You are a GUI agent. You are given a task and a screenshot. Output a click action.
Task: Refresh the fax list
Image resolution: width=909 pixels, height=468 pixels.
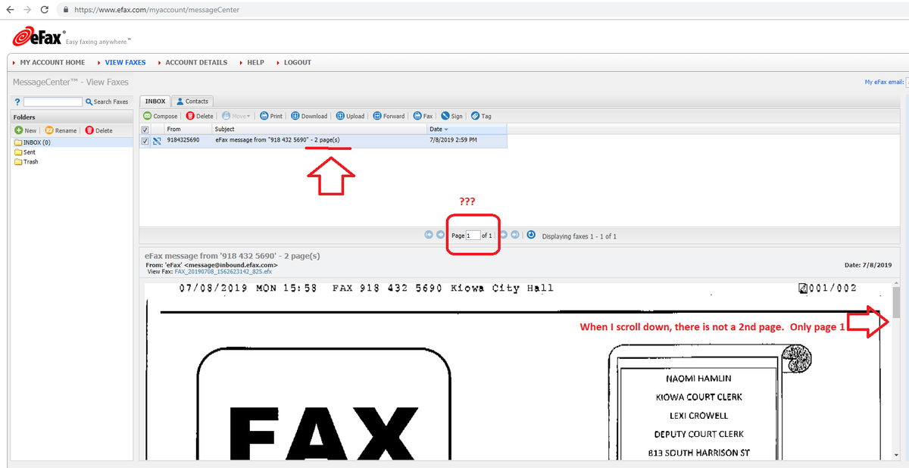click(x=531, y=236)
